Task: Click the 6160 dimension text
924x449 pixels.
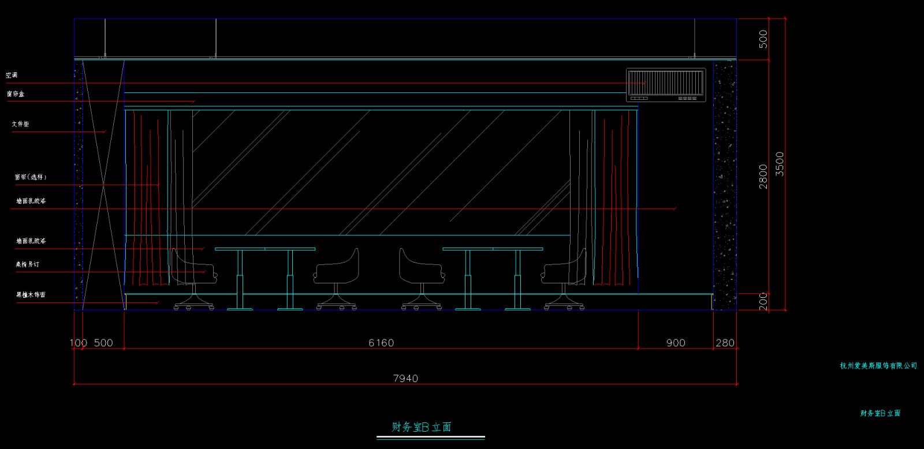Action: click(x=381, y=343)
